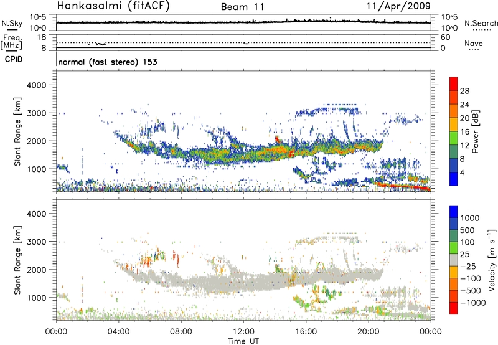This screenshot has height=345, width=498.
Task: Click the '500' label on the velocity colorbar
Action: pyautogui.click(x=467, y=230)
